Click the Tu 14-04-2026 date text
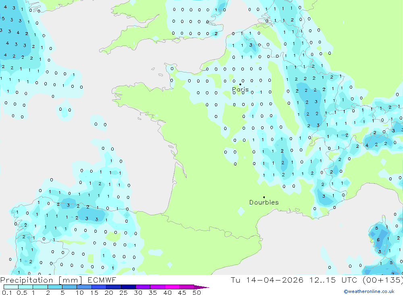The height and width of the screenshot is (295, 403). click(267, 280)
